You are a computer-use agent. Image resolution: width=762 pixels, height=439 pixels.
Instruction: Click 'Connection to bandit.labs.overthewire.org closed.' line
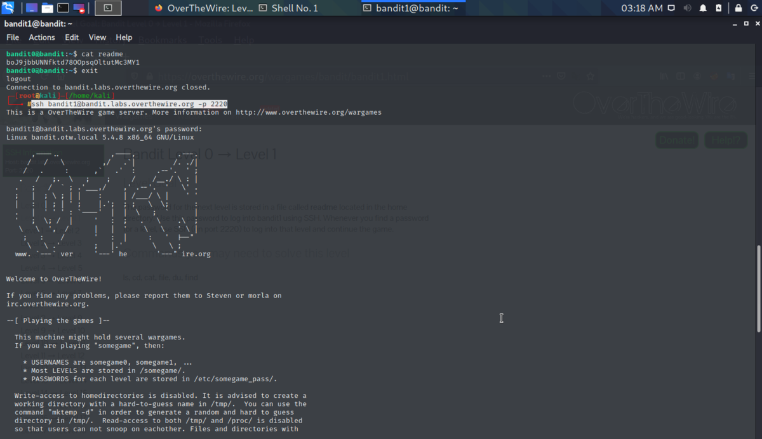pos(108,88)
